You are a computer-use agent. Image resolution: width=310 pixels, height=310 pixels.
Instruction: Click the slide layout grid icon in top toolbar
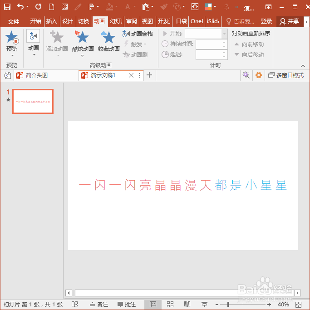[64, 7]
